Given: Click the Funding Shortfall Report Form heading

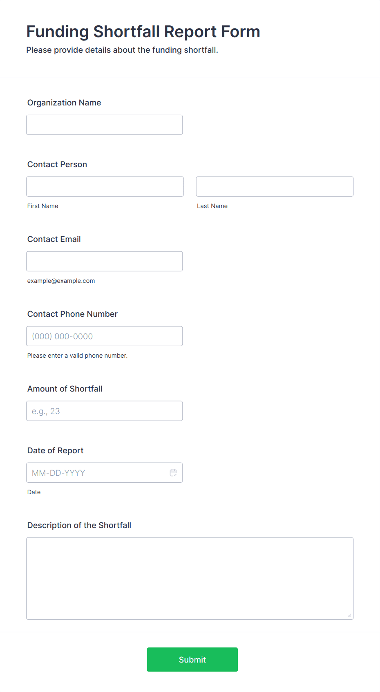Looking at the screenshot, I should [143, 31].
